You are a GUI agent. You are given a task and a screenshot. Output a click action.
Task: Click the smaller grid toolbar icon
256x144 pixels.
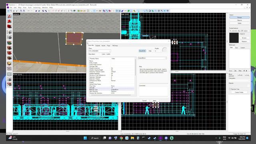click(14, 11)
